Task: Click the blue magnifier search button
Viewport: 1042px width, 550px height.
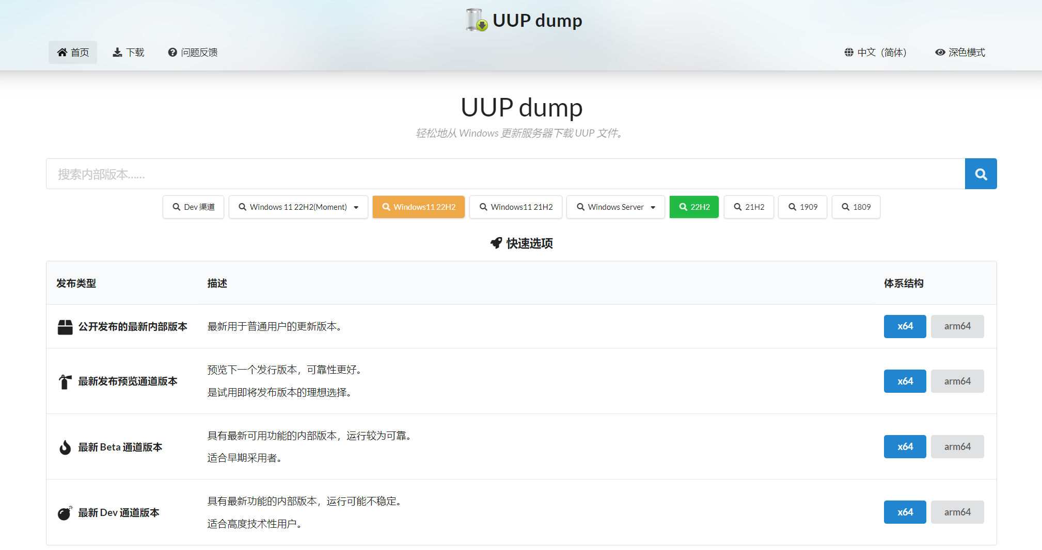Action: (x=981, y=174)
